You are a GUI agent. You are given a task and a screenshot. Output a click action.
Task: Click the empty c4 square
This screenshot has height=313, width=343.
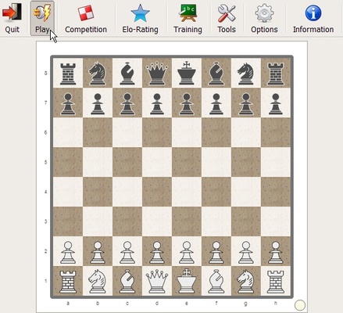pos(127,192)
